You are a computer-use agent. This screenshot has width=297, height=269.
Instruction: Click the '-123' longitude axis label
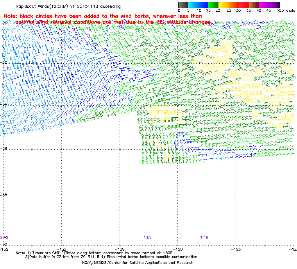coord(236,249)
